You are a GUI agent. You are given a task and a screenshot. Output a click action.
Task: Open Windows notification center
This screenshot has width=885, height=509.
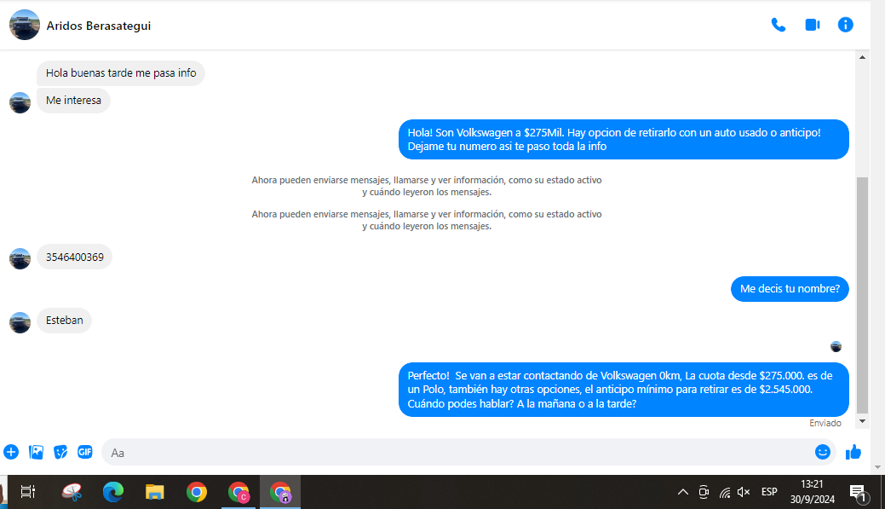(858, 493)
